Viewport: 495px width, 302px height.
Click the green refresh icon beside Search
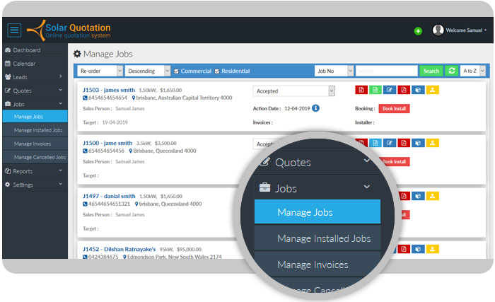pyautogui.click(x=451, y=71)
